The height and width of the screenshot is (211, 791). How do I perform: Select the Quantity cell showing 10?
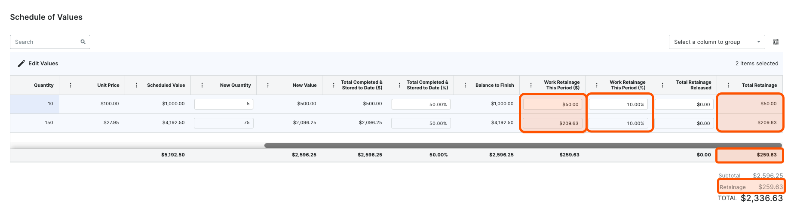(35, 104)
